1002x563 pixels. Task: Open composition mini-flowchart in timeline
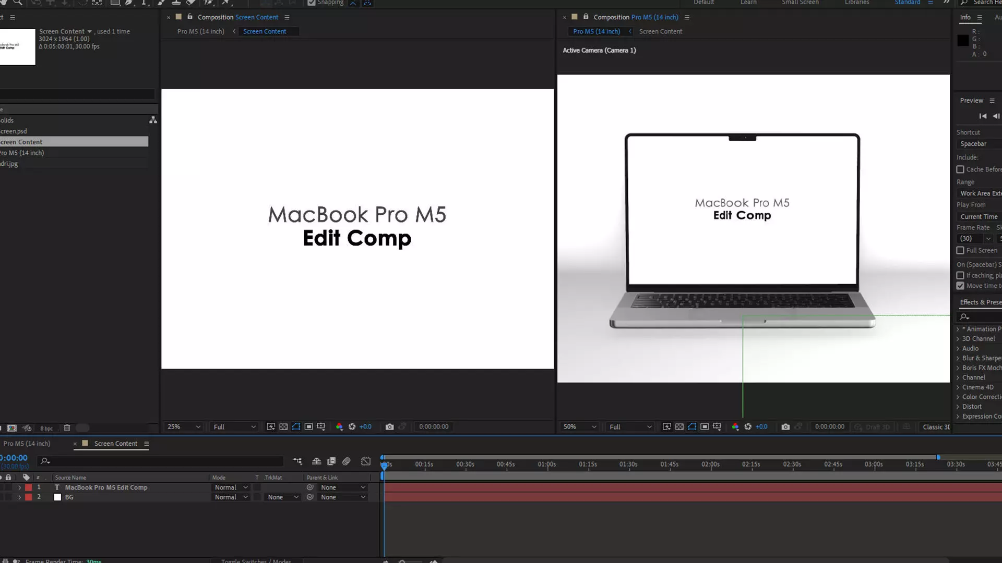[x=297, y=461]
